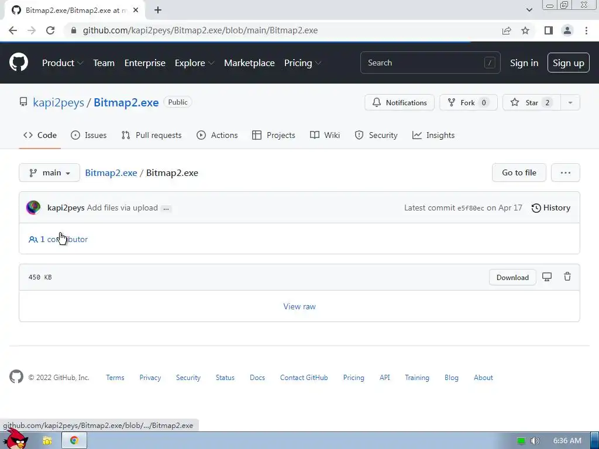
Task: Switch to the Issues tab
Action: [89, 135]
